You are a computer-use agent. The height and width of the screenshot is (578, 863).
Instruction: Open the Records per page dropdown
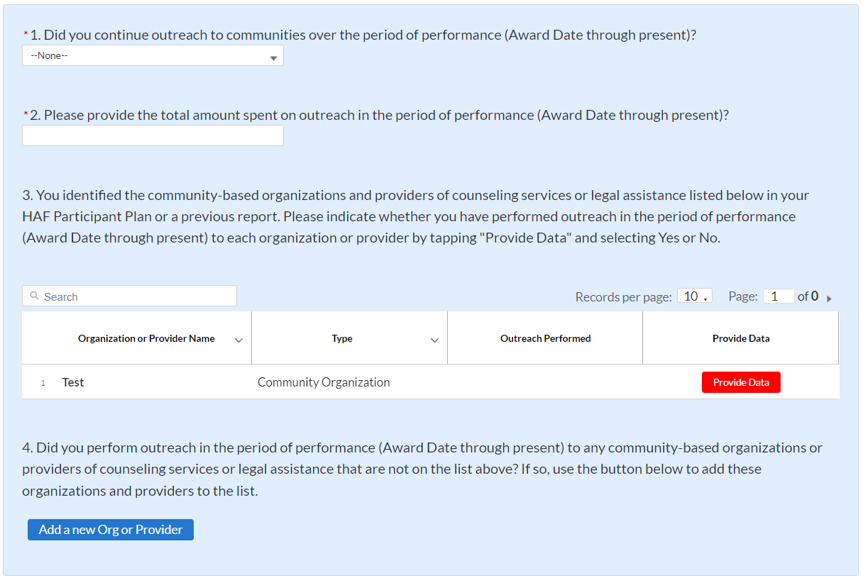pos(694,296)
